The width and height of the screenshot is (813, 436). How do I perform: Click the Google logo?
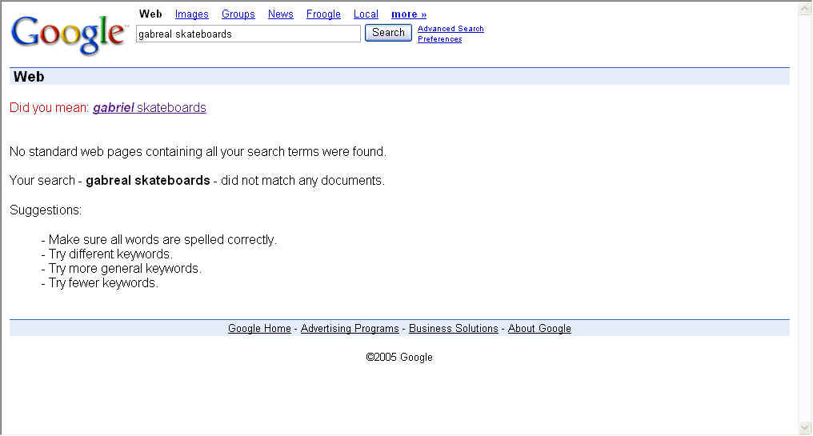[68, 34]
